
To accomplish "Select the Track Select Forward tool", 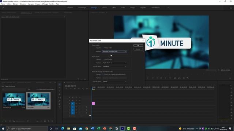I will (x=60, y=88).
